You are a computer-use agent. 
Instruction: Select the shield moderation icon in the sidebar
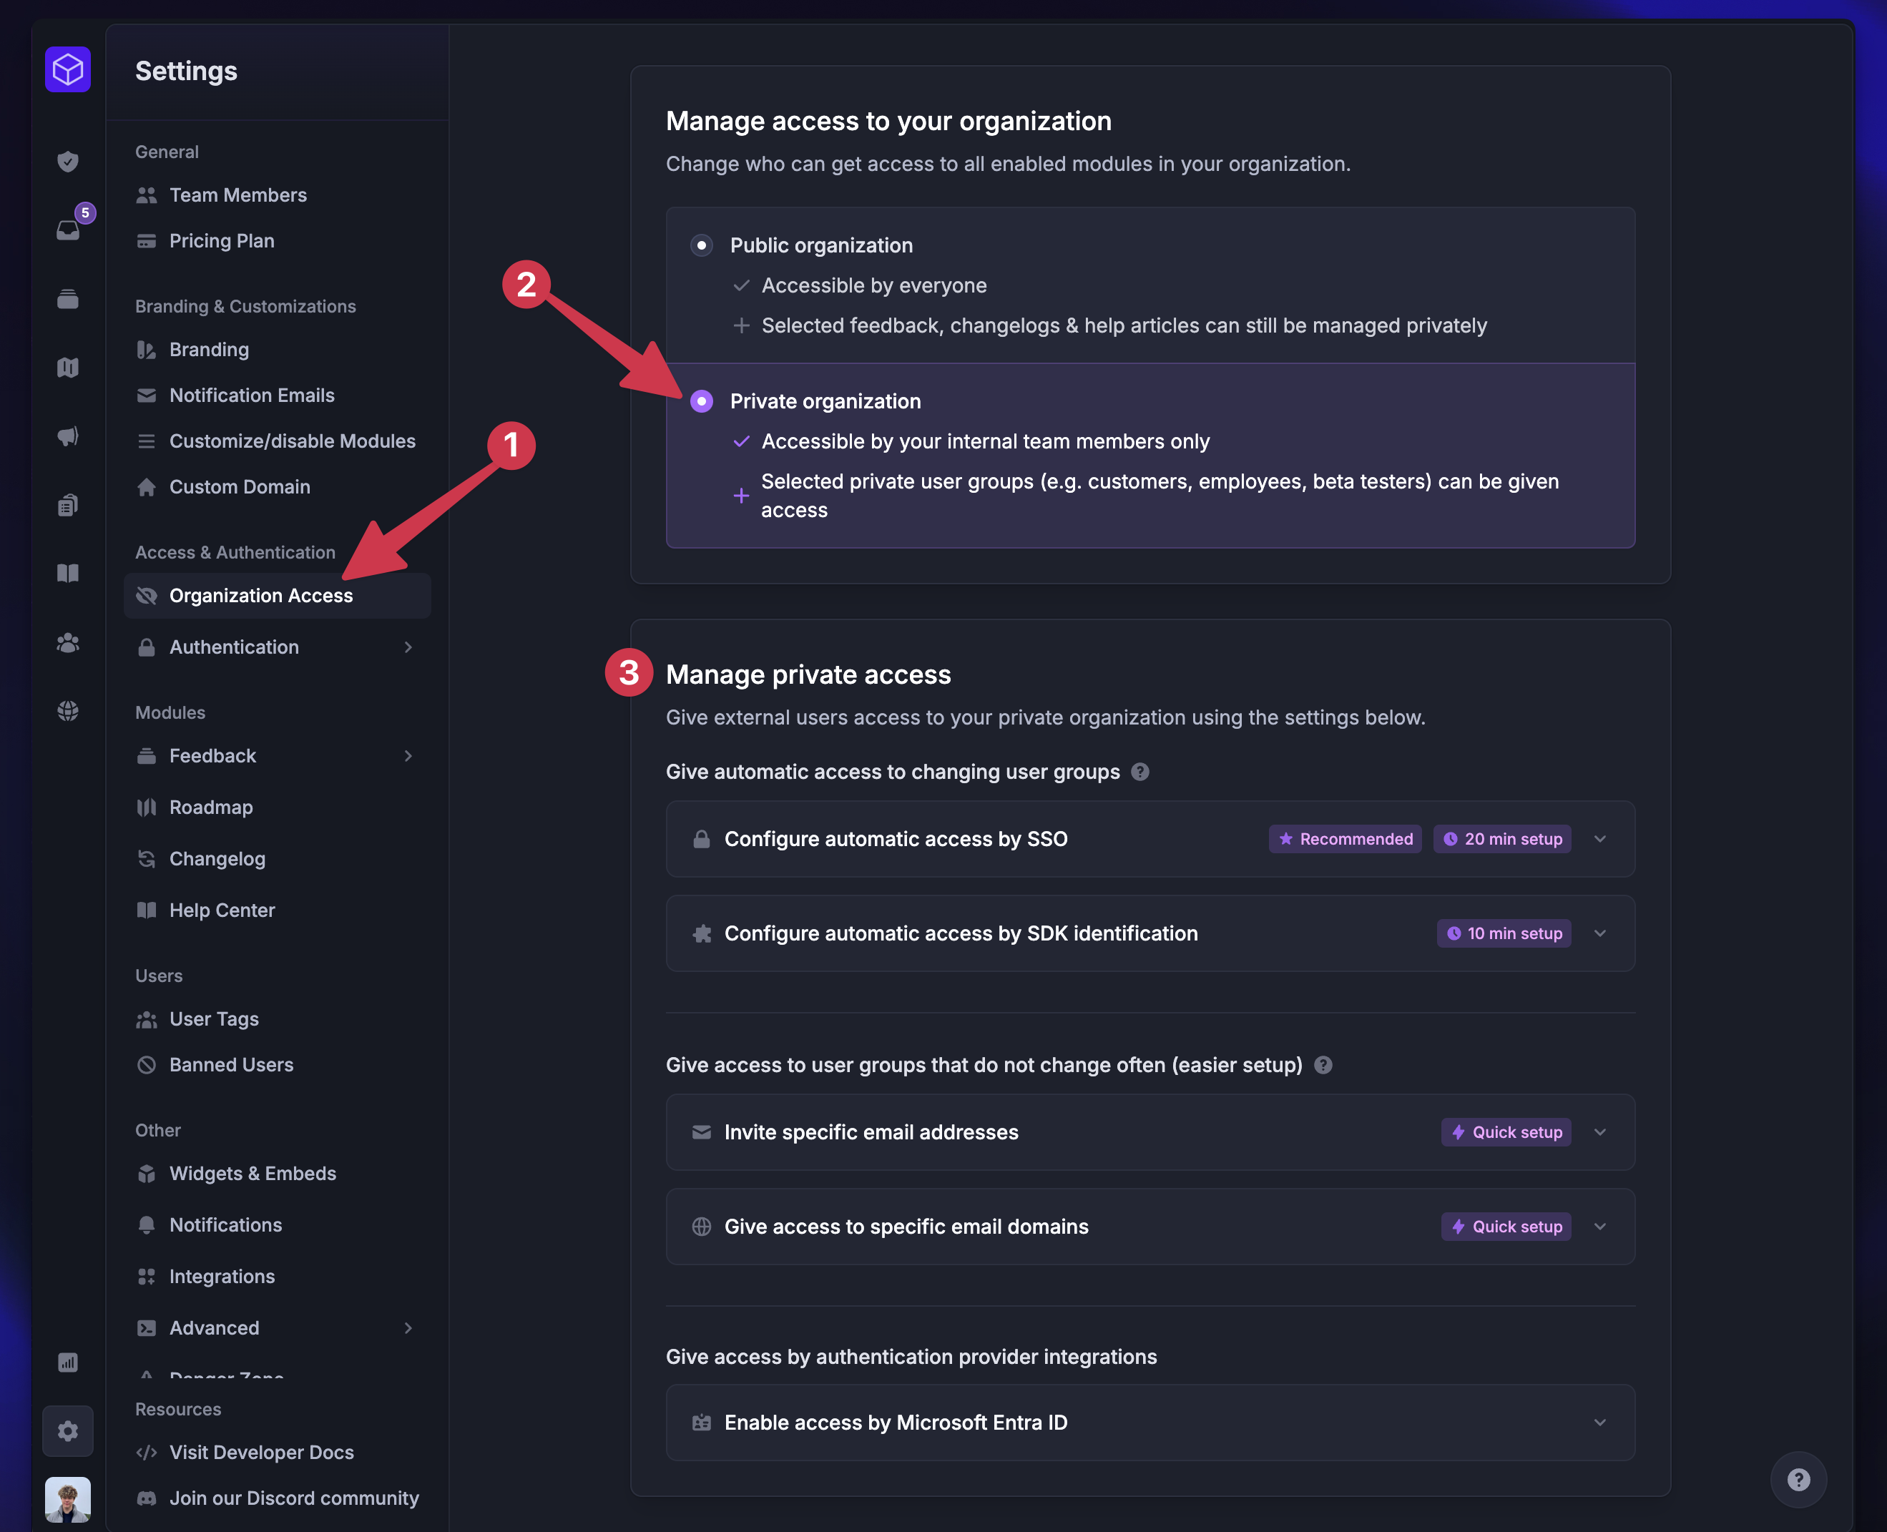tap(68, 161)
